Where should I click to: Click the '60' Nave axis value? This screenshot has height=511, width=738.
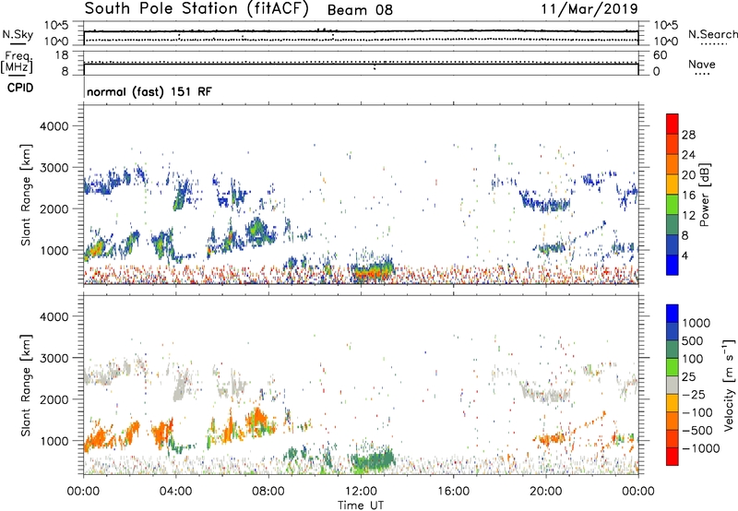pos(660,55)
